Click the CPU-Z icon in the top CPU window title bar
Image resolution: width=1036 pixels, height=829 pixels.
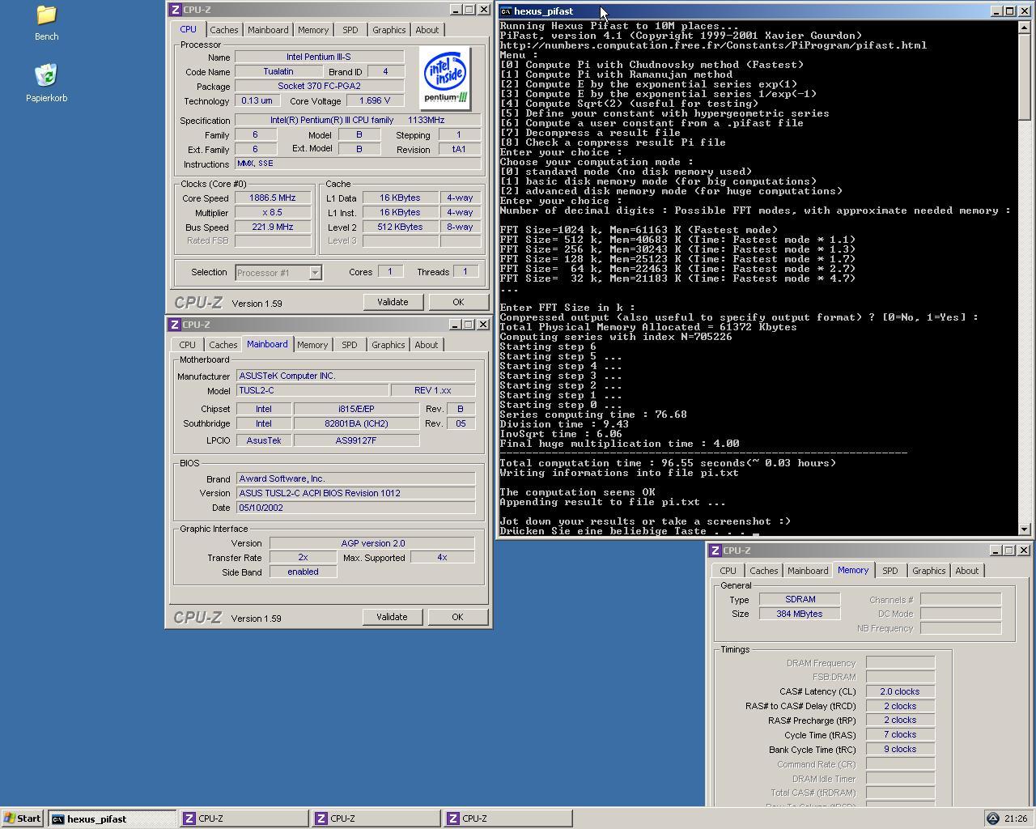(x=176, y=10)
